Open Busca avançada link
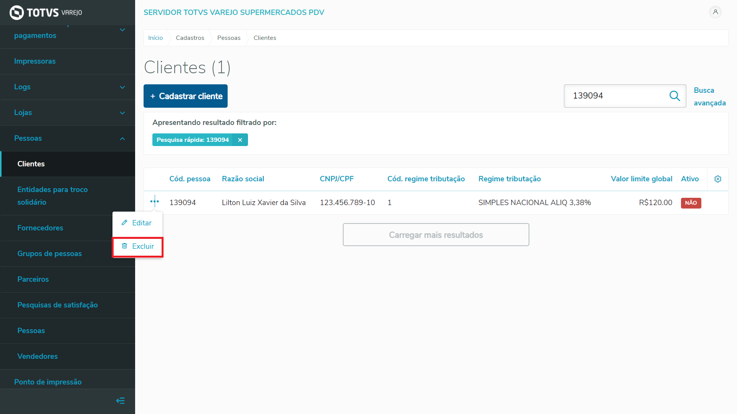 point(709,97)
